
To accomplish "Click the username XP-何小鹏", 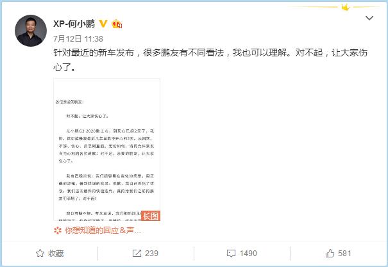I will click(74, 24).
